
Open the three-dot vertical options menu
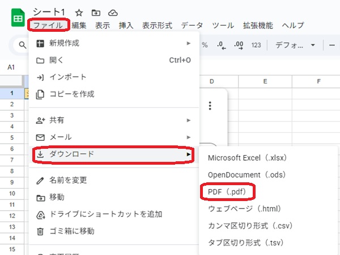(x=210, y=106)
